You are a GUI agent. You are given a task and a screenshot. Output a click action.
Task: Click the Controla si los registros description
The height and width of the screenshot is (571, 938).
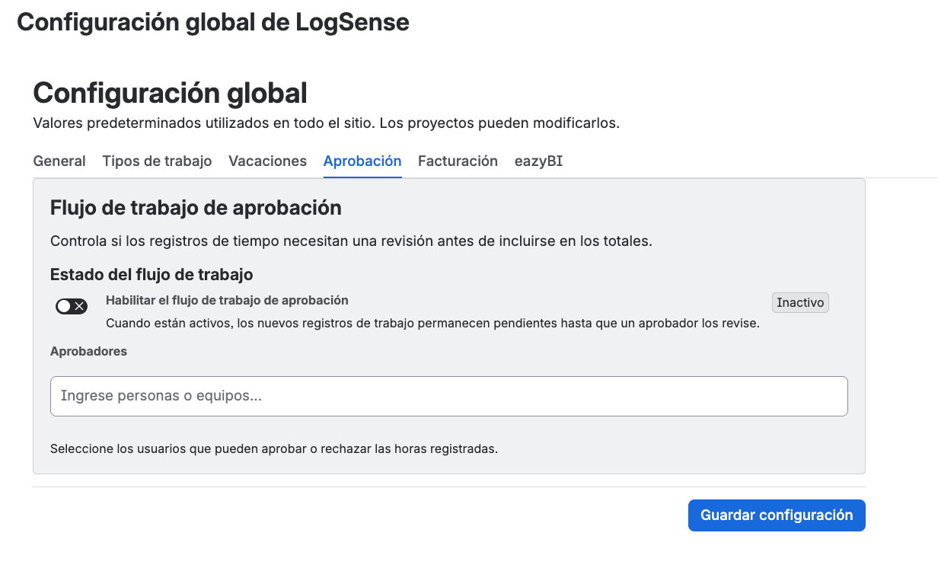(352, 241)
